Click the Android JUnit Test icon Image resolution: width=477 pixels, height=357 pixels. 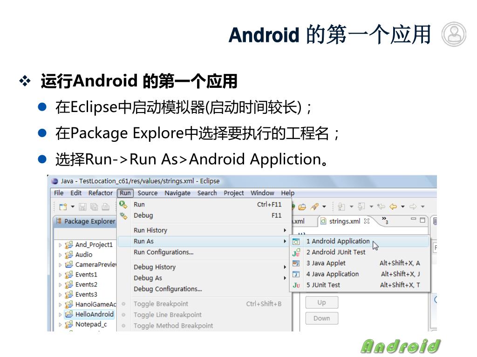(x=296, y=252)
